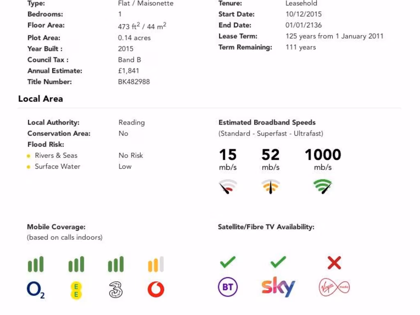The height and width of the screenshot is (315, 420).
Task: Click the EE network logo
Action: pos(76,290)
